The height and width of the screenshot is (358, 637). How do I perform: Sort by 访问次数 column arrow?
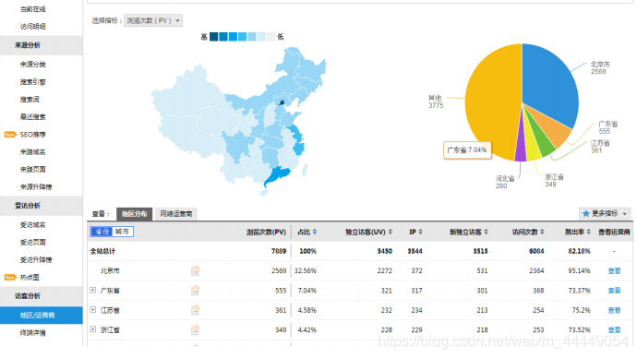tap(542, 232)
